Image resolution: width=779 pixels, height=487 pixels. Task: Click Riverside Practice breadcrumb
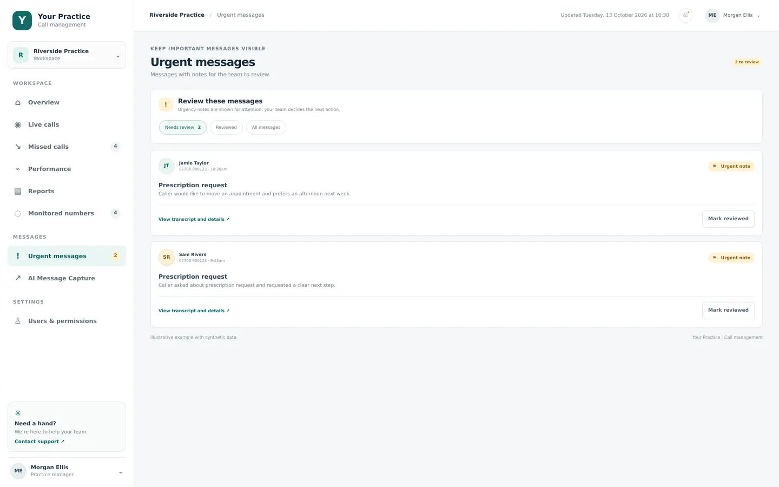pos(177,15)
